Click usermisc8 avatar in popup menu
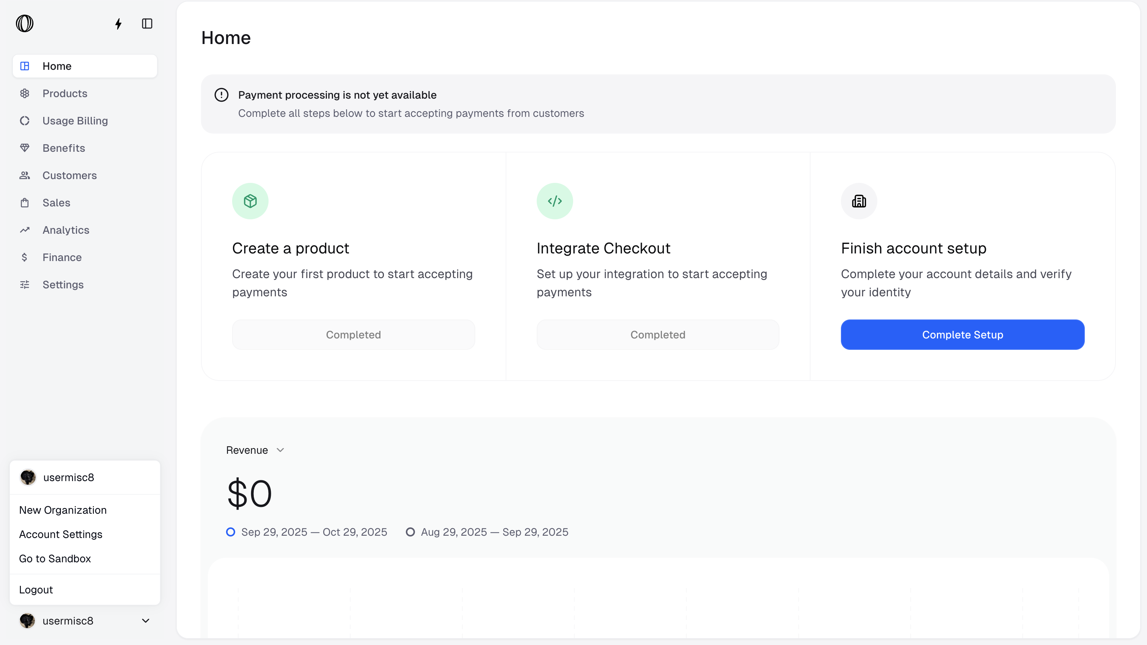1147x645 pixels. (x=28, y=477)
